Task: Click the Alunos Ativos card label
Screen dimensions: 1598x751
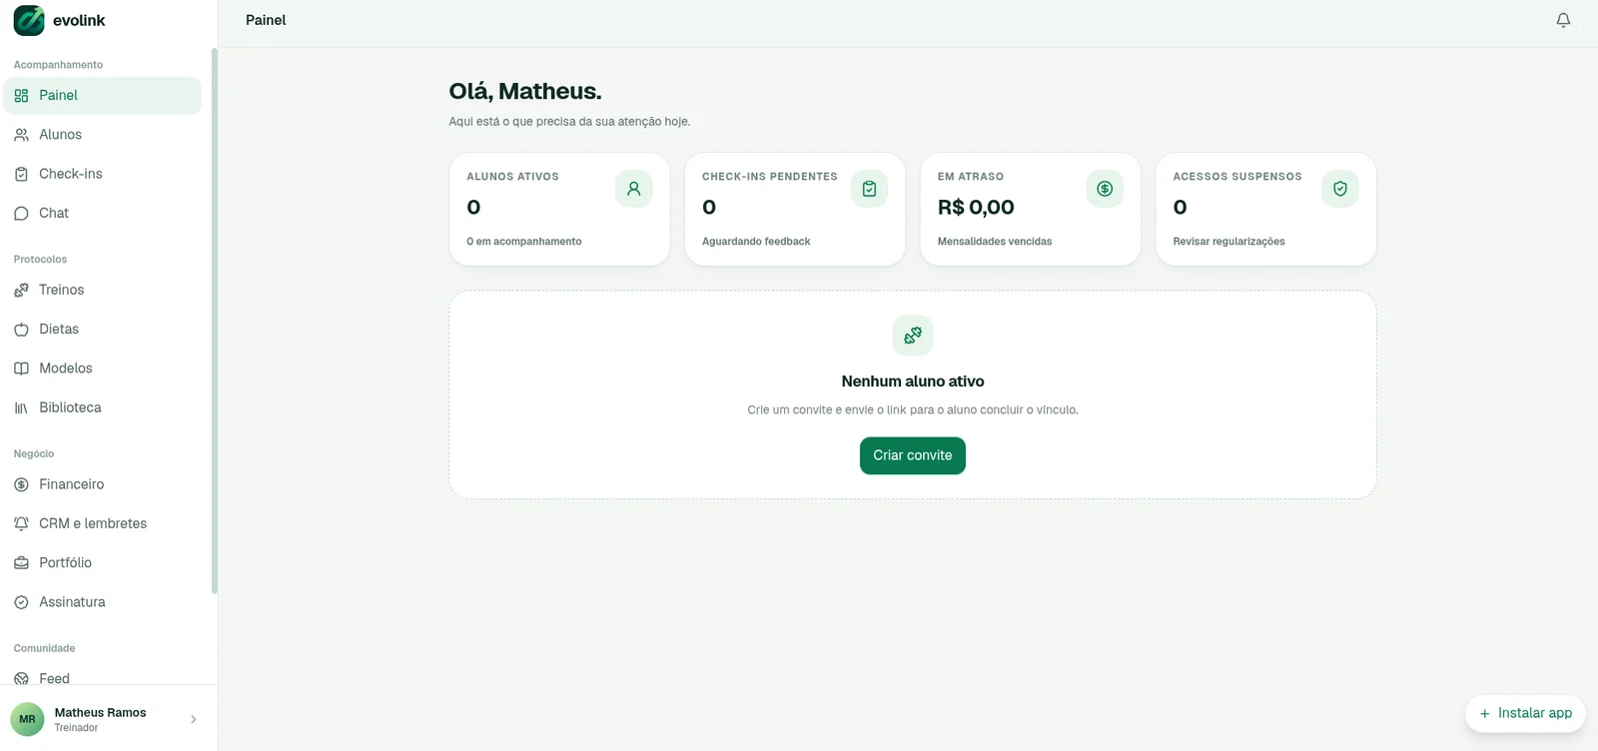Action: click(x=512, y=177)
